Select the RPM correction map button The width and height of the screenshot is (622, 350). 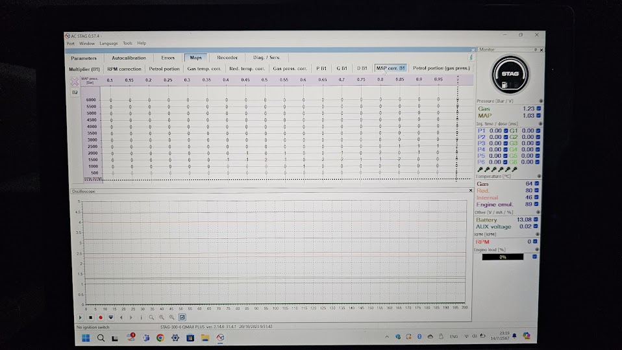[x=124, y=69]
